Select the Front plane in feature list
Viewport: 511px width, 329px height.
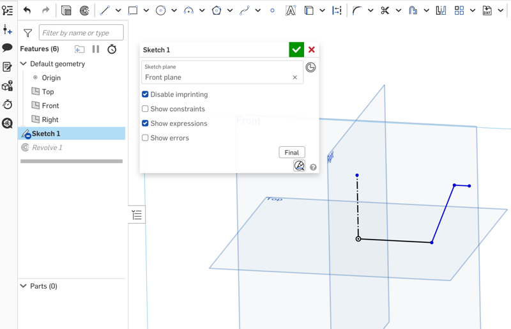coord(50,106)
